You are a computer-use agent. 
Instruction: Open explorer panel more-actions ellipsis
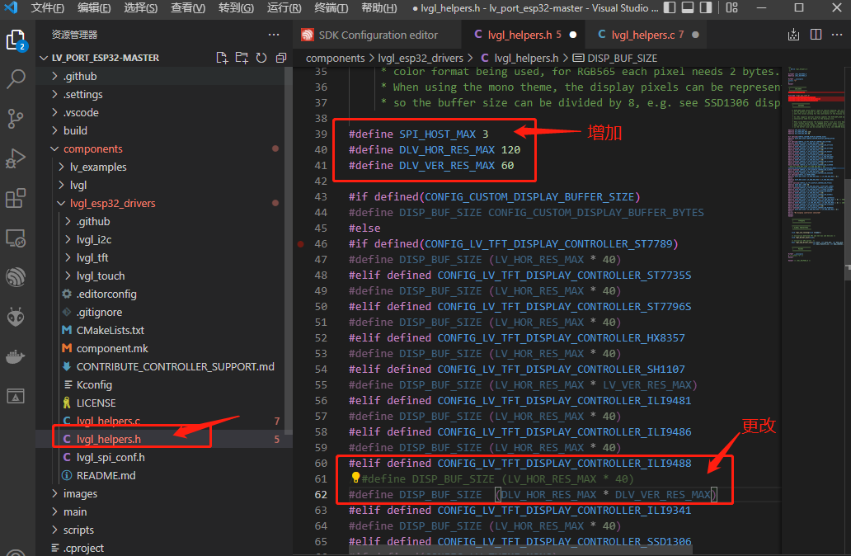coord(274,35)
